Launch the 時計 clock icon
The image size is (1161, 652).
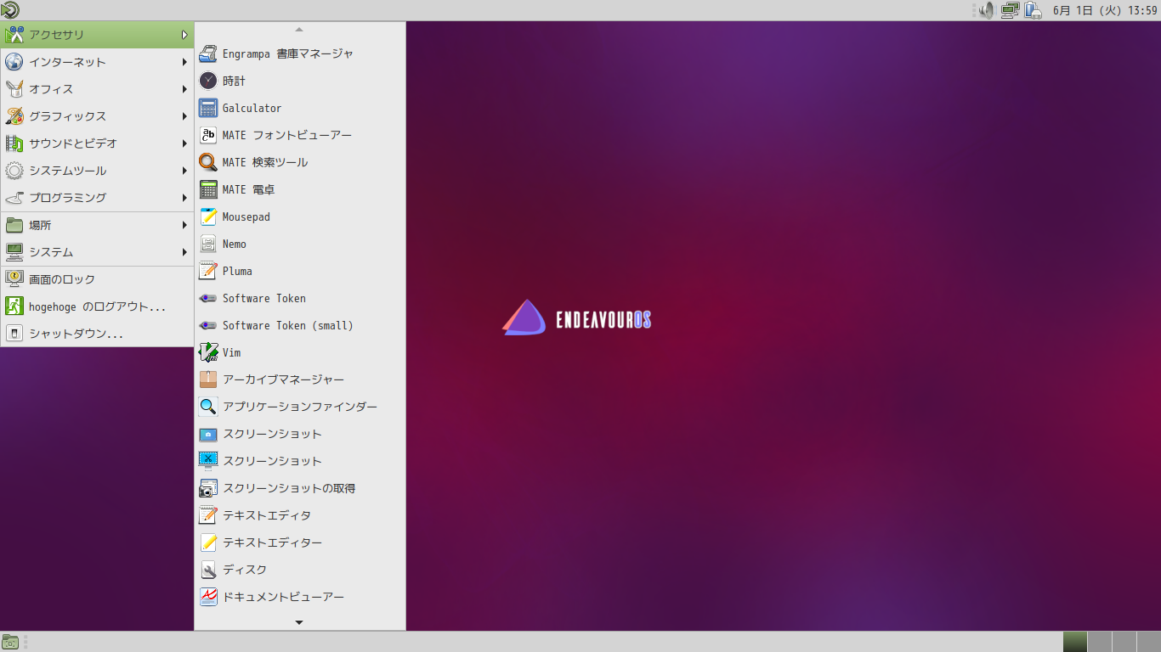pyautogui.click(x=208, y=81)
